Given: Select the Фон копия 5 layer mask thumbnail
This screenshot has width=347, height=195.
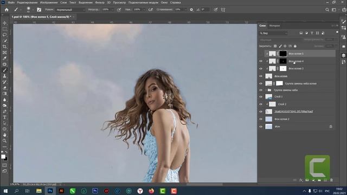Looking at the screenshot, I should (283, 54).
